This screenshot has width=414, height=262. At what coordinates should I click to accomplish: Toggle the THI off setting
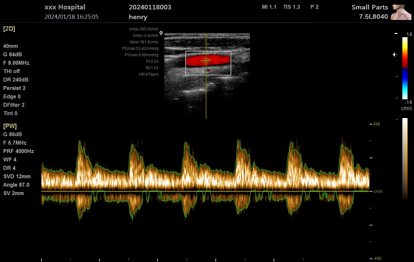pos(12,71)
